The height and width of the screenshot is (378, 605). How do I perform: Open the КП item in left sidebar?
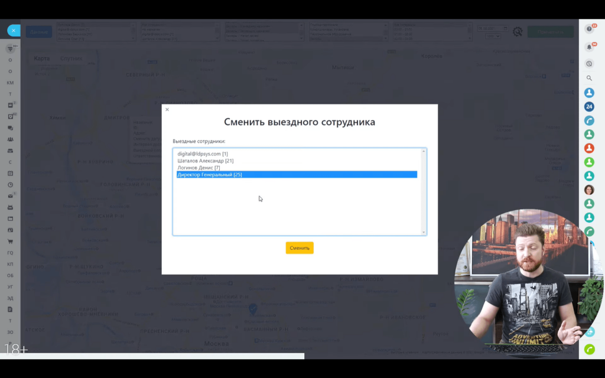coord(10,264)
